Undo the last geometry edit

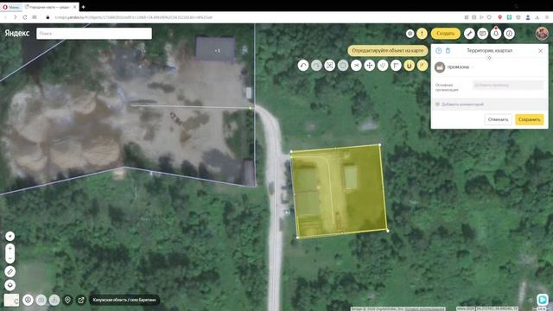[x=303, y=66]
